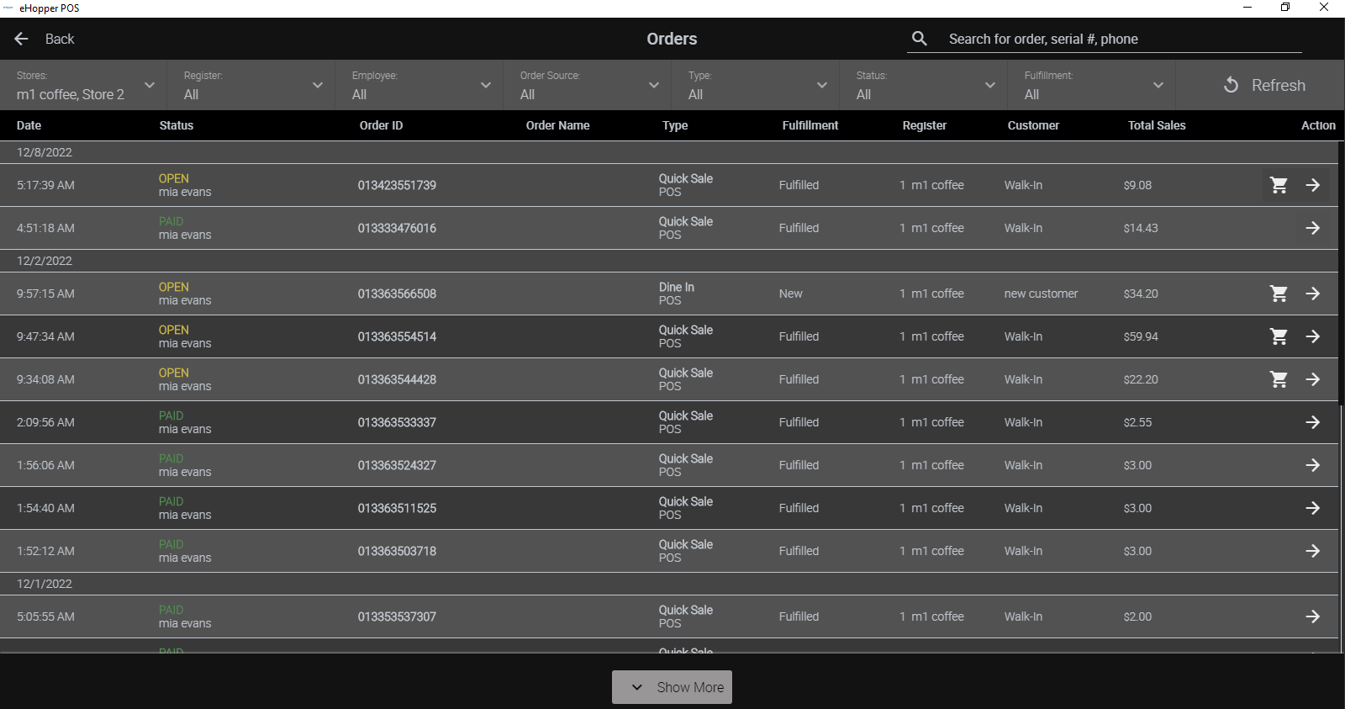Click the Customer column header
This screenshot has height=709, width=1345.
1033,125
